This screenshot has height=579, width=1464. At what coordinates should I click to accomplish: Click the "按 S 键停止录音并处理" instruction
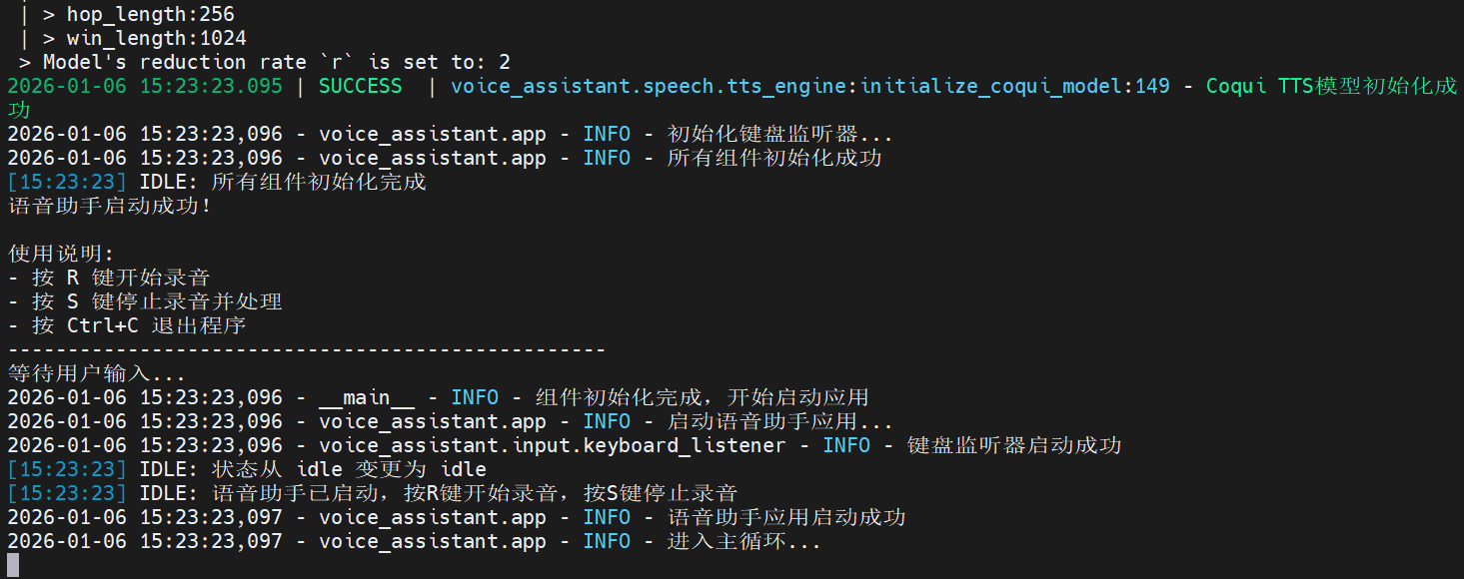(156, 301)
